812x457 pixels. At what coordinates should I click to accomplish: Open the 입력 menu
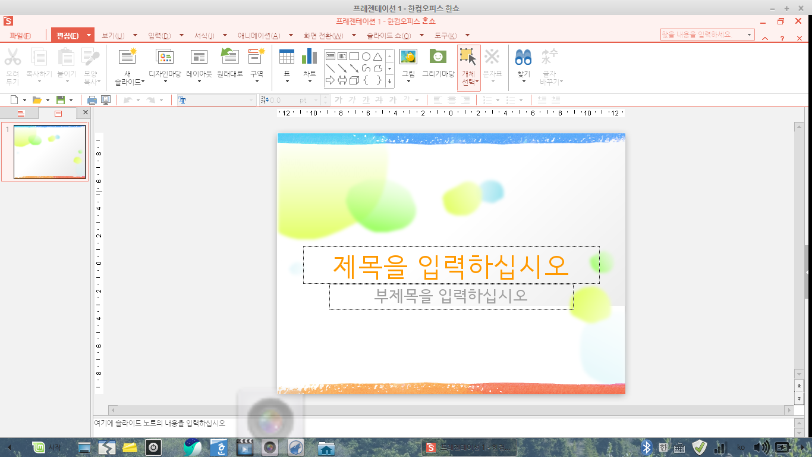tap(159, 36)
